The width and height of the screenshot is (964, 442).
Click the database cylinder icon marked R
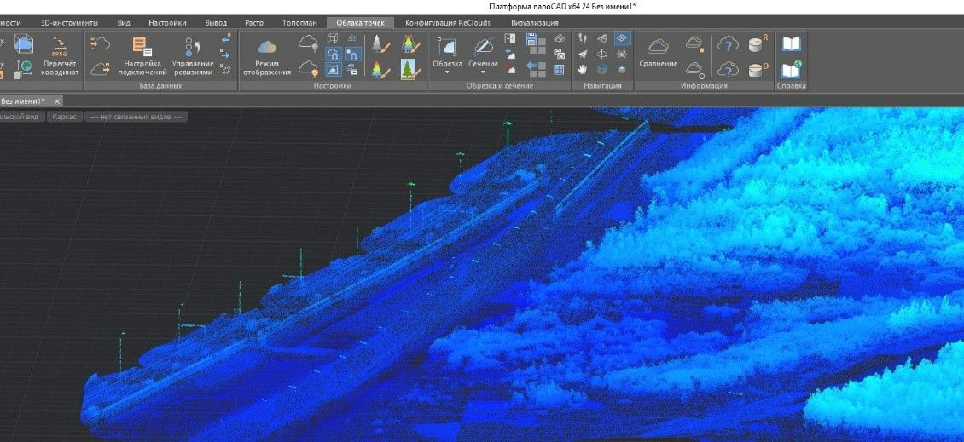coord(758,44)
